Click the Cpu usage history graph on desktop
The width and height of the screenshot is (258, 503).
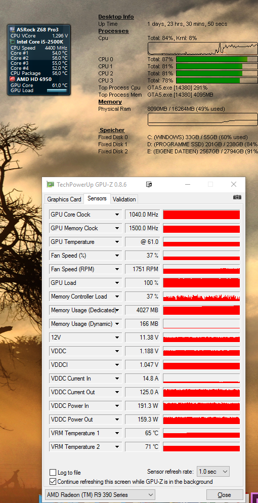point(202,48)
